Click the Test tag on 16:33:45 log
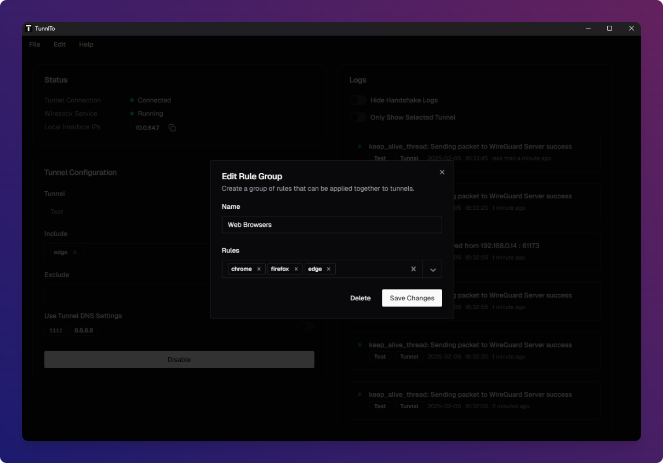The height and width of the screenshot is (463, 663). click(x=380, y=158)
